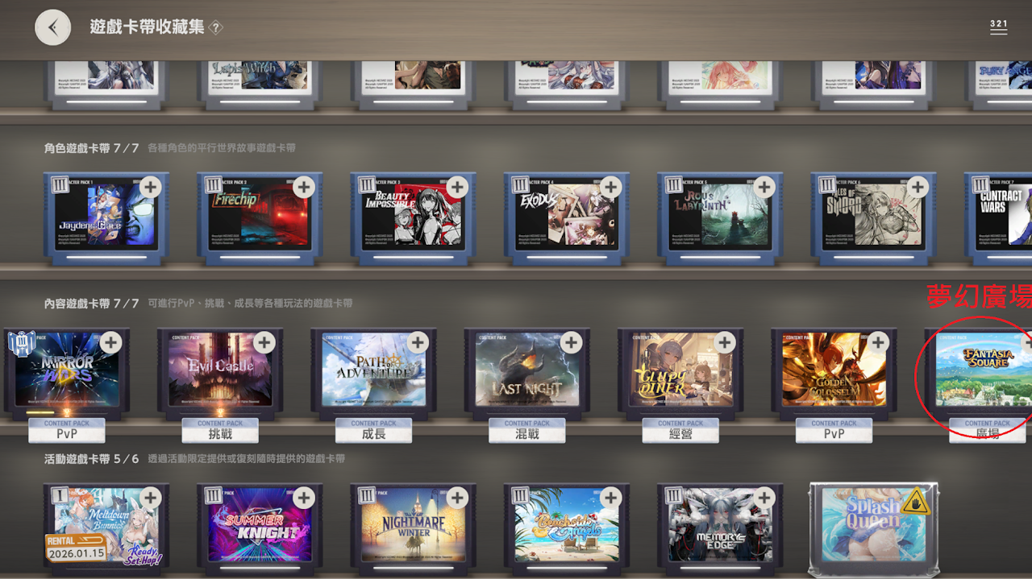Select the Mirror Wars cartridge

click(x=64, y=372)
